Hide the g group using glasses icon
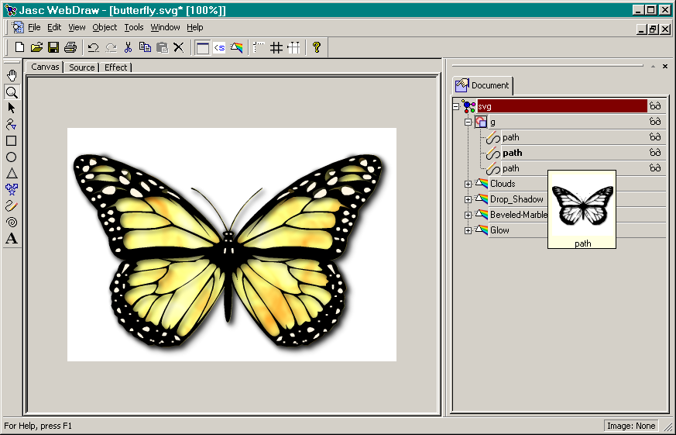This screenshot has height=435, width=676. click(655, 122)
